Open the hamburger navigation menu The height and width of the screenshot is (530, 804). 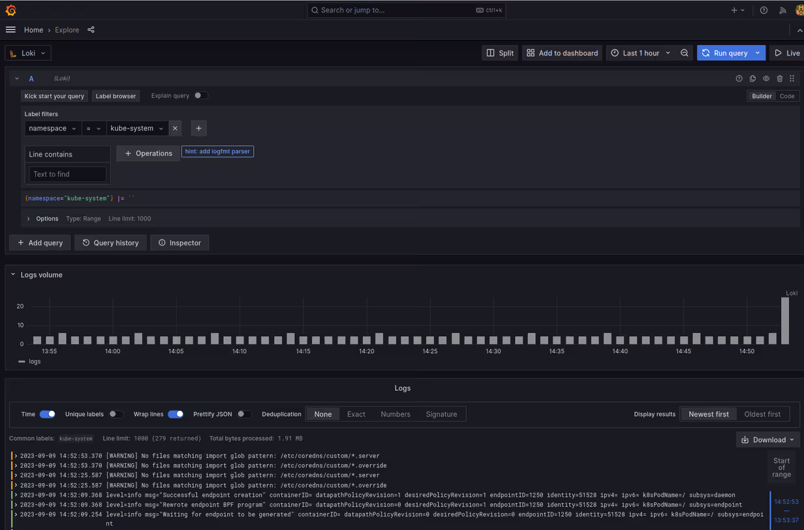pos(10,30)
